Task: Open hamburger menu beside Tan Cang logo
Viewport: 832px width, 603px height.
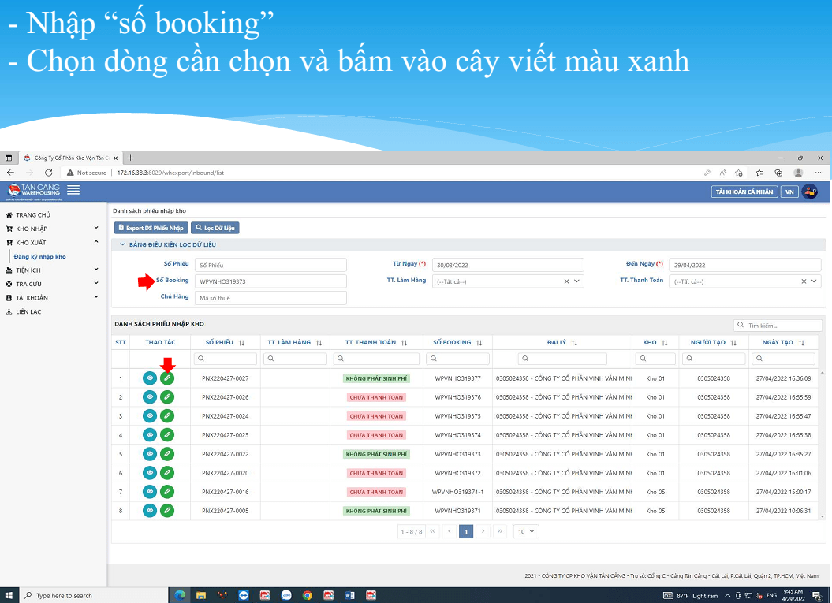Action: click(74, 190)
